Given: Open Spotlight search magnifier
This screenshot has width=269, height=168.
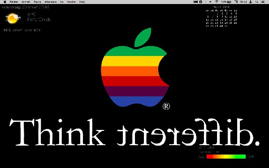Looking at the screenshot, I should (257, 2).
